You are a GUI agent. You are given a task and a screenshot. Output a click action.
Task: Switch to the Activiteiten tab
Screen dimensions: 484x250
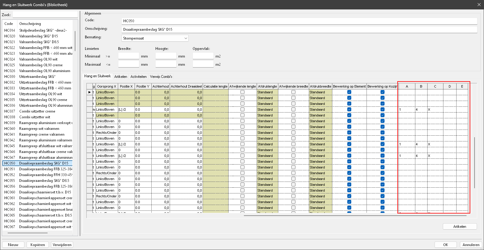point(139,77)
